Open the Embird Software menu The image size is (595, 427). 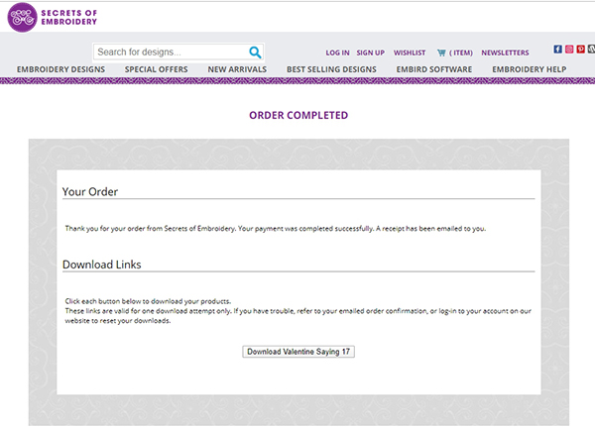coord(433,69)
